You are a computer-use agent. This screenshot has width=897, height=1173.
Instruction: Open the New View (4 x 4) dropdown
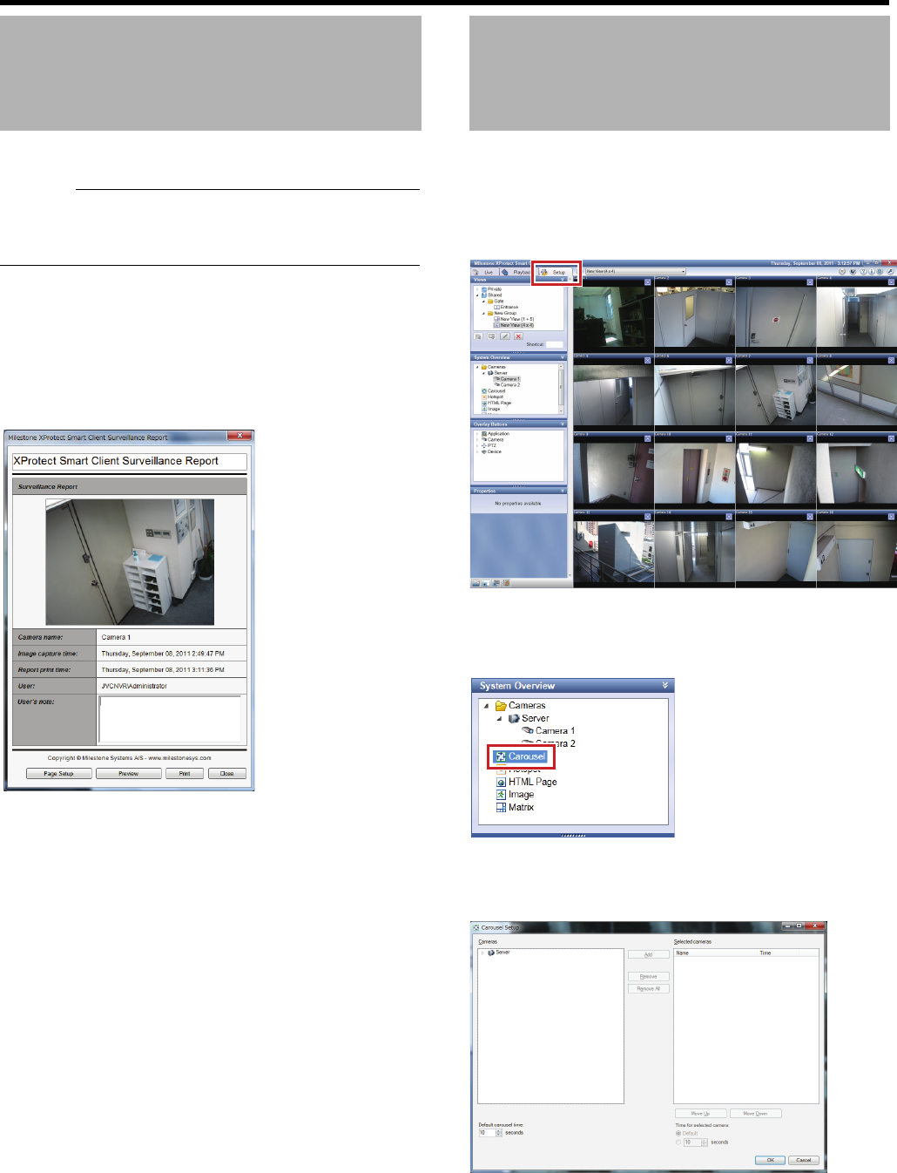click(635, 271)
